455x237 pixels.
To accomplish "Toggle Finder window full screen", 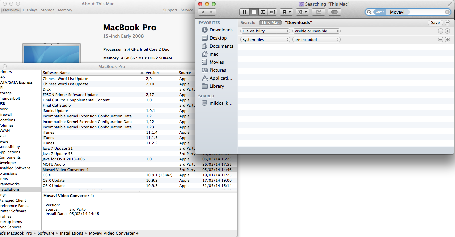I will (450, 4).
